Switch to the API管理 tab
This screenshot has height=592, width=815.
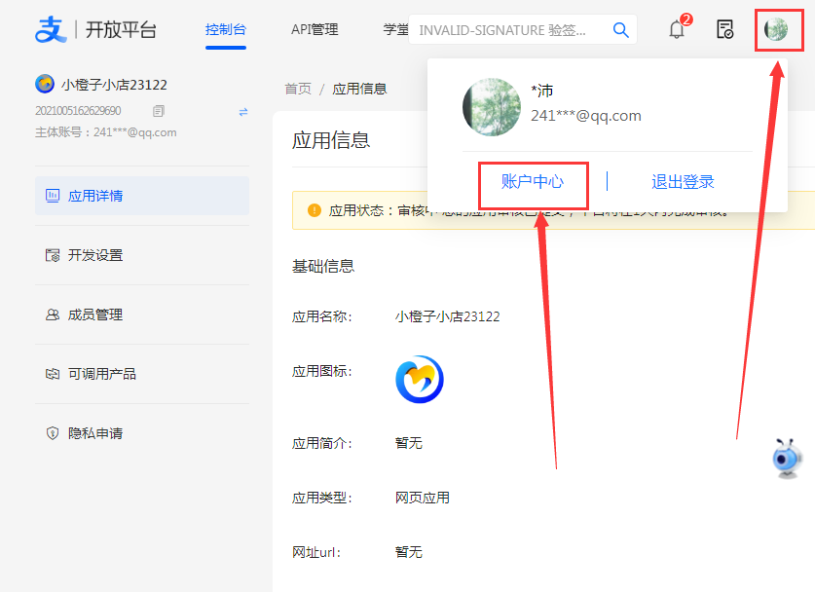(314, 29)
